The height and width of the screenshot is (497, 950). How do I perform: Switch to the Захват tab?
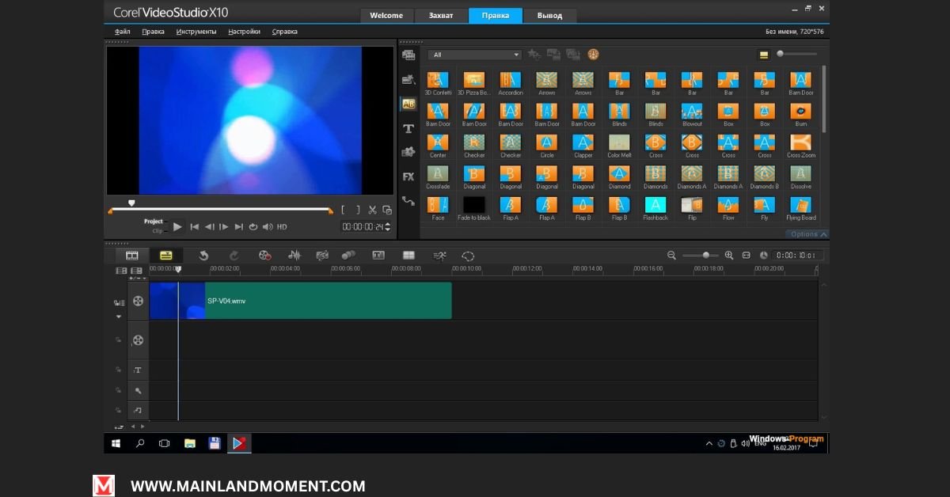pyautogui.click(x=441, y=16)
